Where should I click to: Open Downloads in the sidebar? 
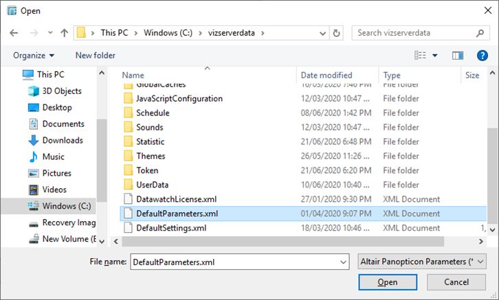tap(62, 140)
